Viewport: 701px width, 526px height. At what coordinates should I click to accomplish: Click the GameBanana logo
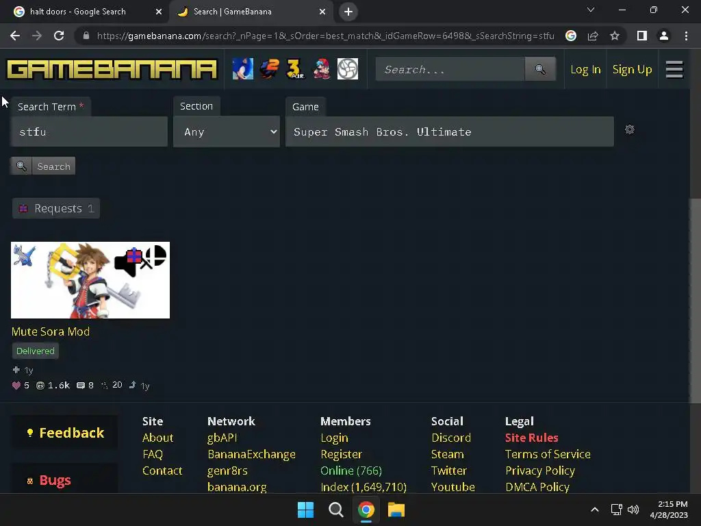(112, 69)
